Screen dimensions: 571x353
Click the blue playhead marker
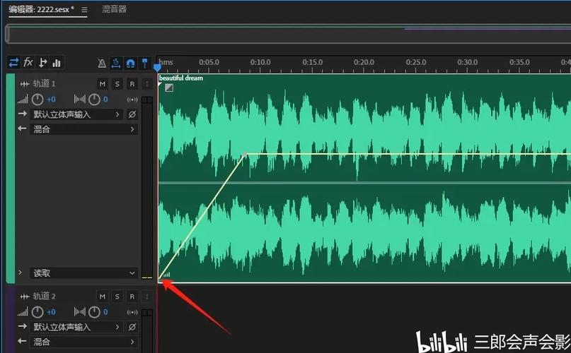tap(157, 68)
